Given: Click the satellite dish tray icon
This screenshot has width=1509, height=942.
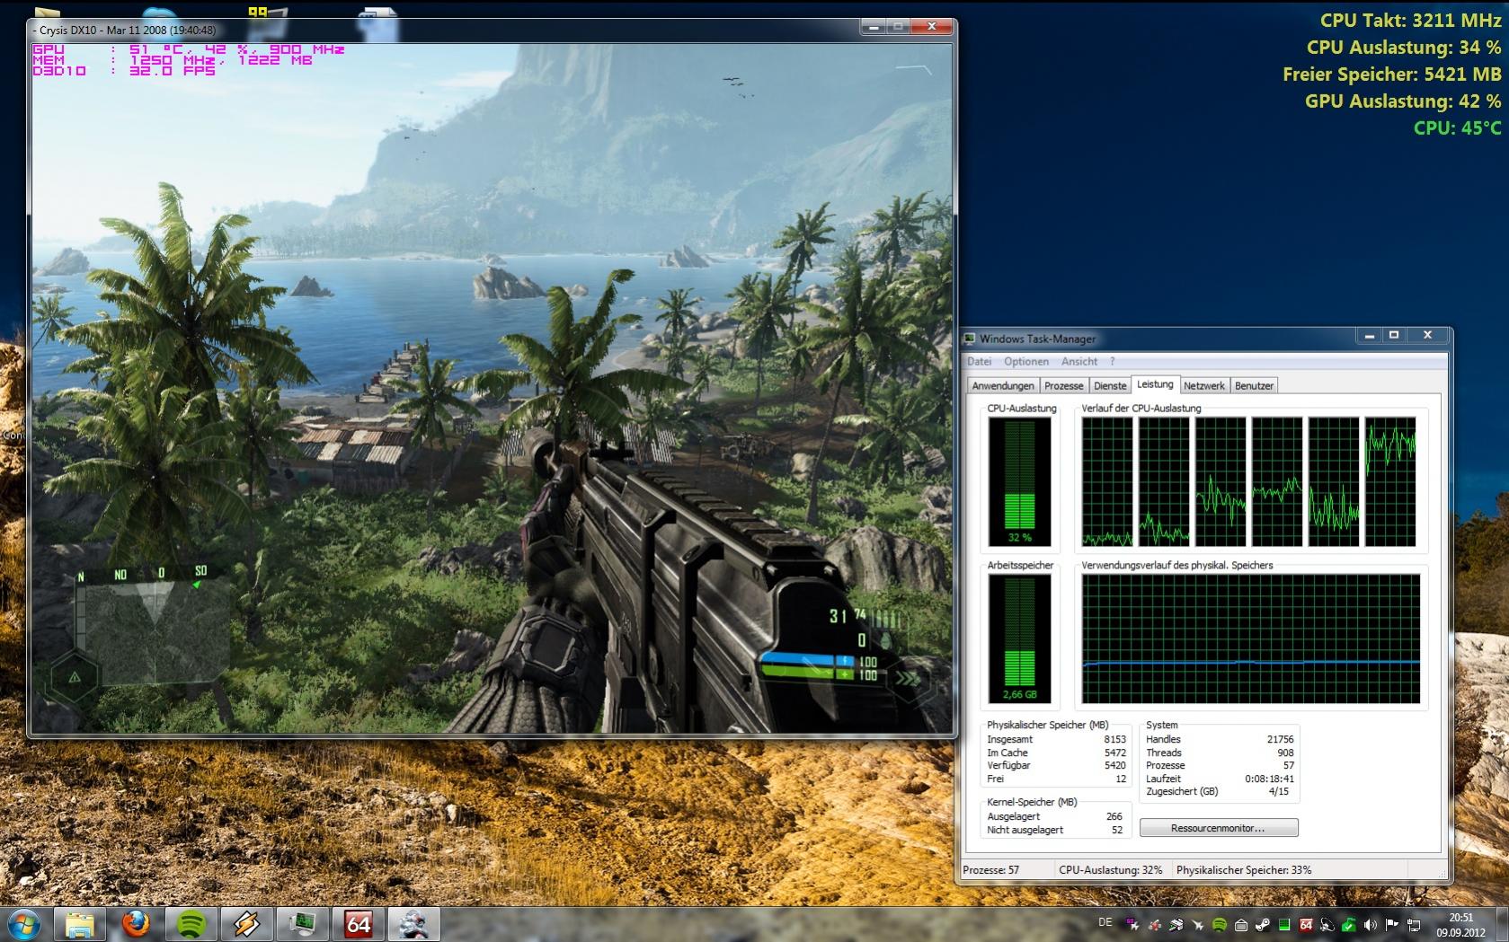Looking at the screenshot, I should click(x=1327, y=925).
